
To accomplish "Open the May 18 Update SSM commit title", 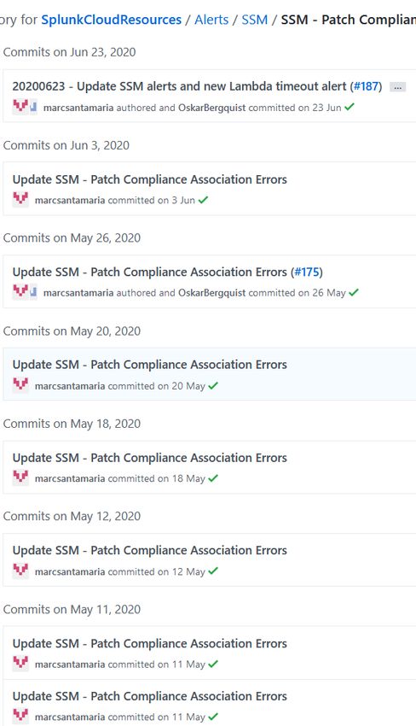I will (x=150, y=458).
